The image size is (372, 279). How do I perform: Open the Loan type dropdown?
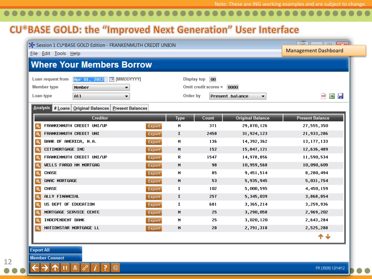coord(101,96)
